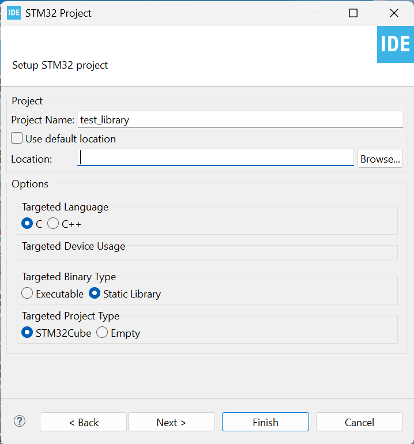Maximize the STM32 Project window
Image resolution: width=414 pixels, height=444 pixels.
click(353, 13)
